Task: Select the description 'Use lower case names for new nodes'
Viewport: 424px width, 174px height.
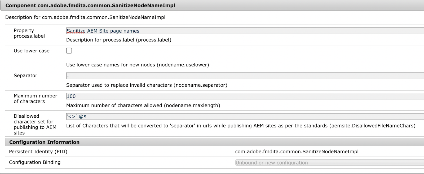Action: (138, 65)
